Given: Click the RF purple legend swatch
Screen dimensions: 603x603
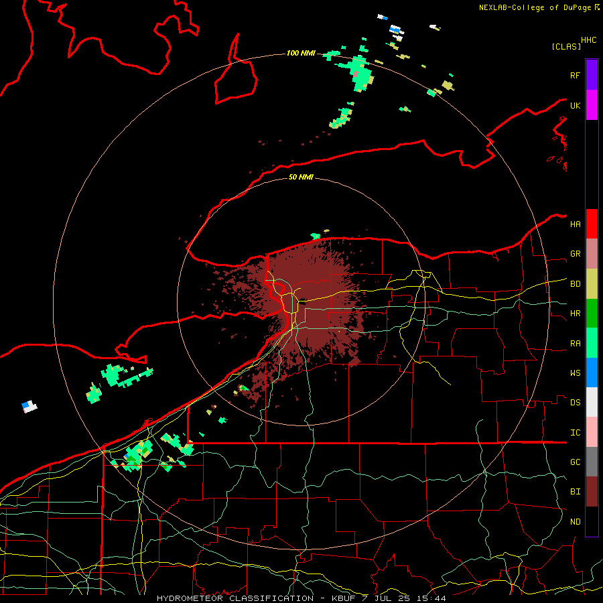Looking at the screenshot, I should coord(592,75).
